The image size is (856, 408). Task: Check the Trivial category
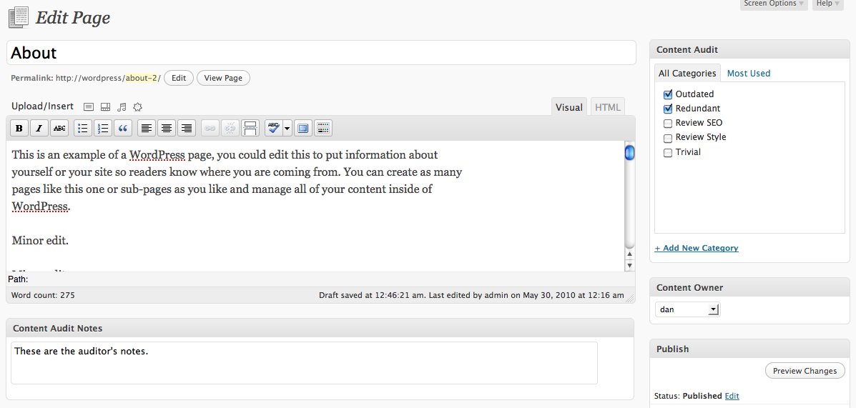(x=668, y=153)
